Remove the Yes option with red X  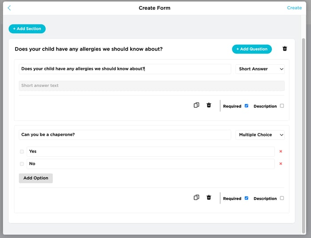coord(281,151)
